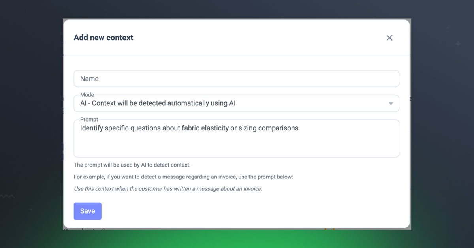Click the sparkle star decoration in background
This screenshot has height=248, width=474.
point(458,44)
